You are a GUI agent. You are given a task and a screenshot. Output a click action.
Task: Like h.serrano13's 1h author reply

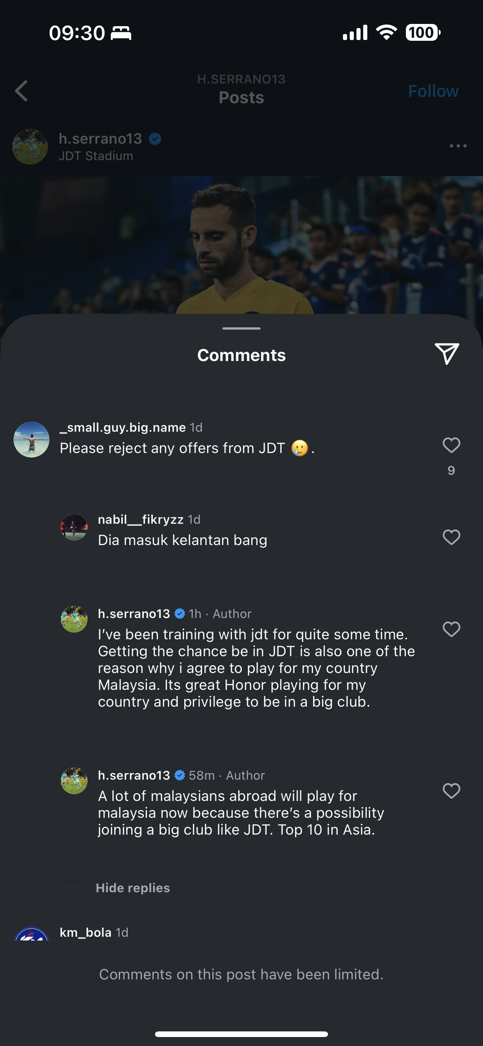[451, 629]
